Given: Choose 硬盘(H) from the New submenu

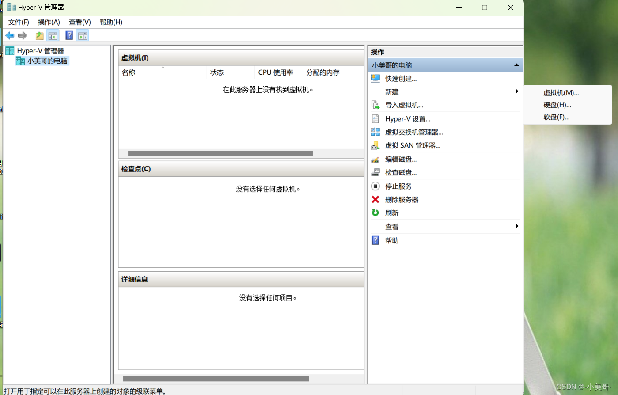Looking at the screenshot, I should [x=557, y=105].
